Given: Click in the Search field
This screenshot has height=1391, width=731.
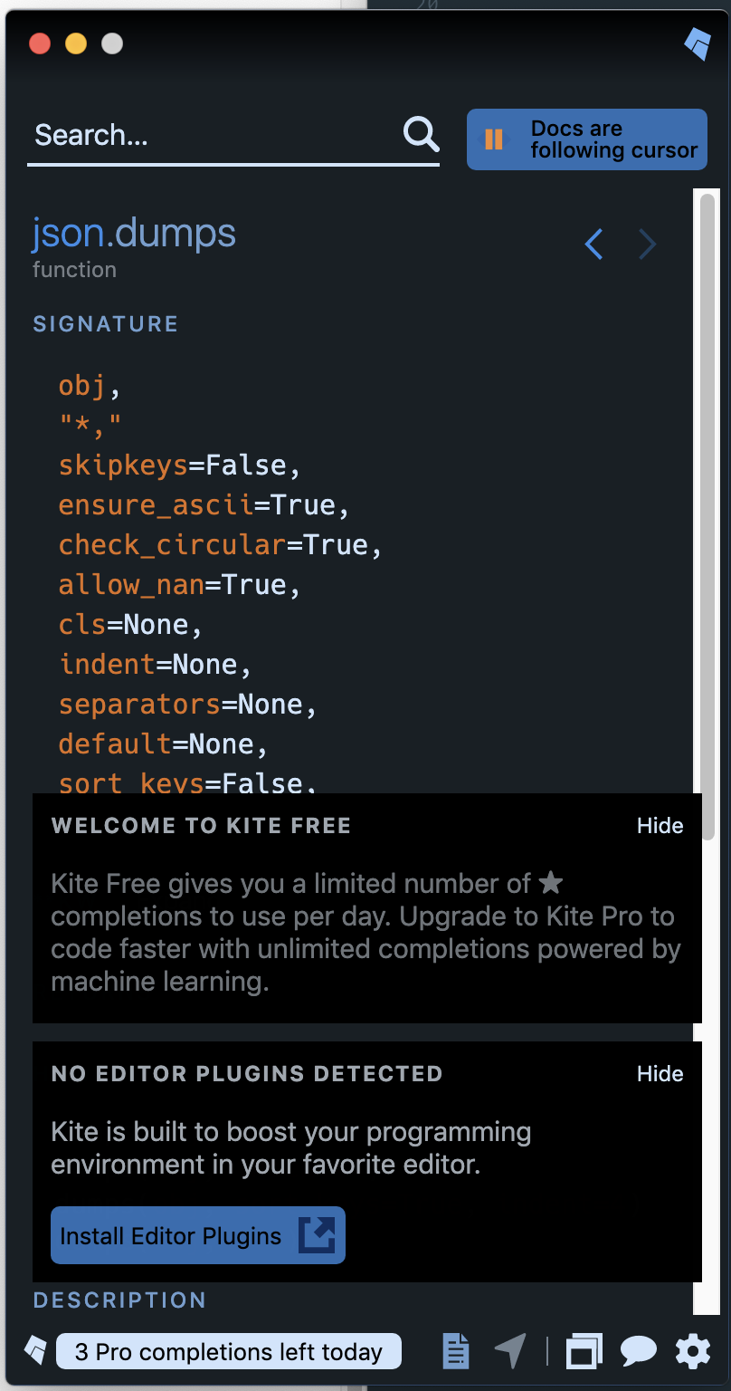Looking at the screenshot, I should tap(181, 134).
